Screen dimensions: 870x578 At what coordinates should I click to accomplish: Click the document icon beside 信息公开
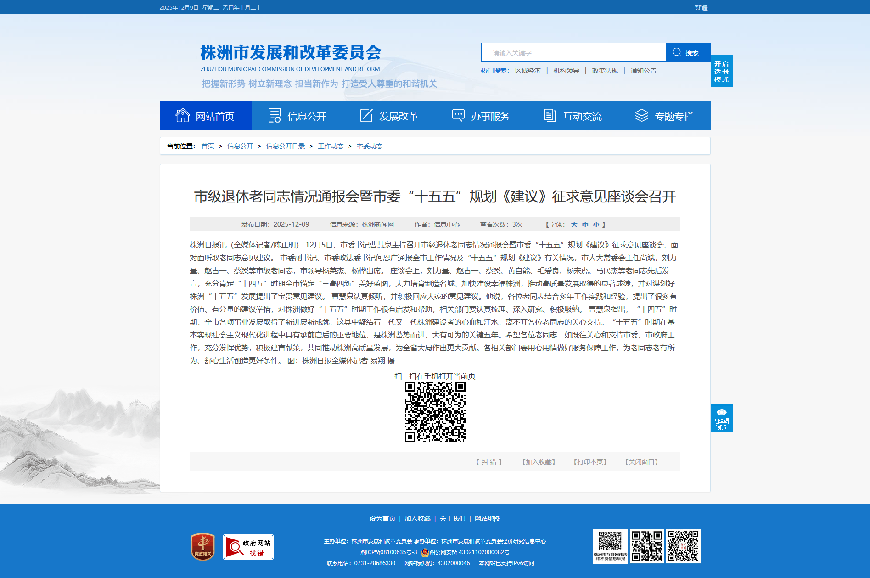(x=275, y=116)
